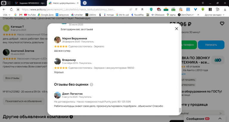This screenshot has height=122, width=229.
Task: Close the reviews popup with the X
Action: click(177, 29)
